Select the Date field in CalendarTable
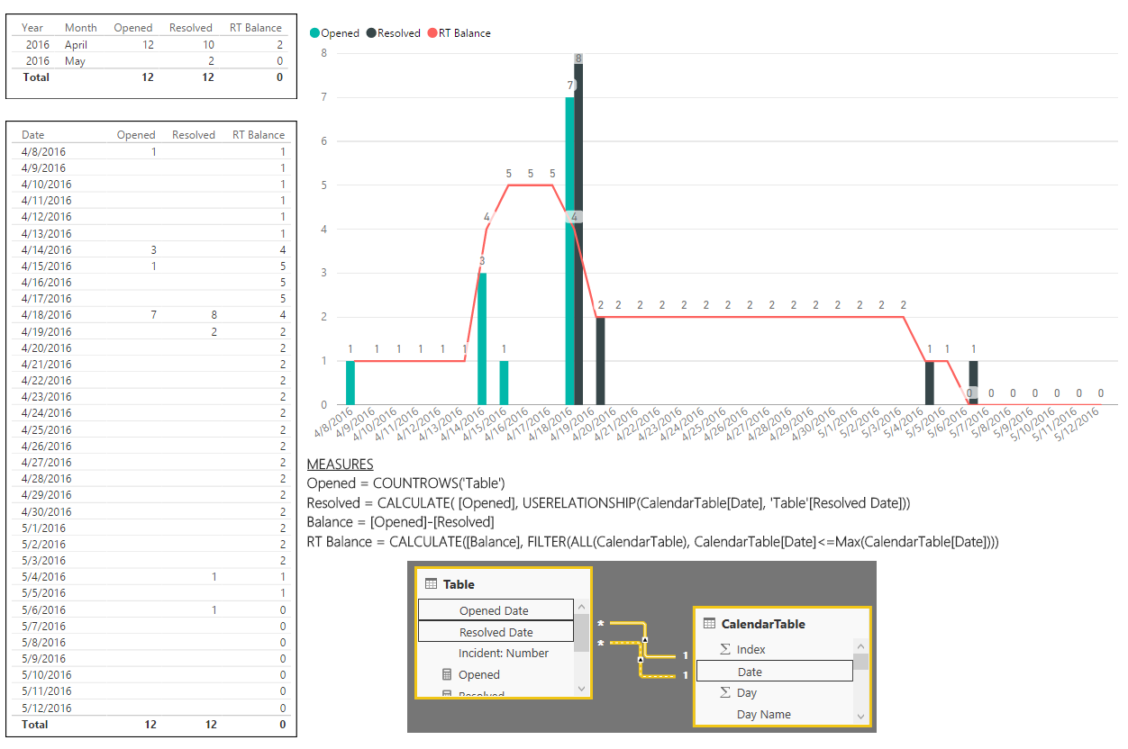 [775, 672]
